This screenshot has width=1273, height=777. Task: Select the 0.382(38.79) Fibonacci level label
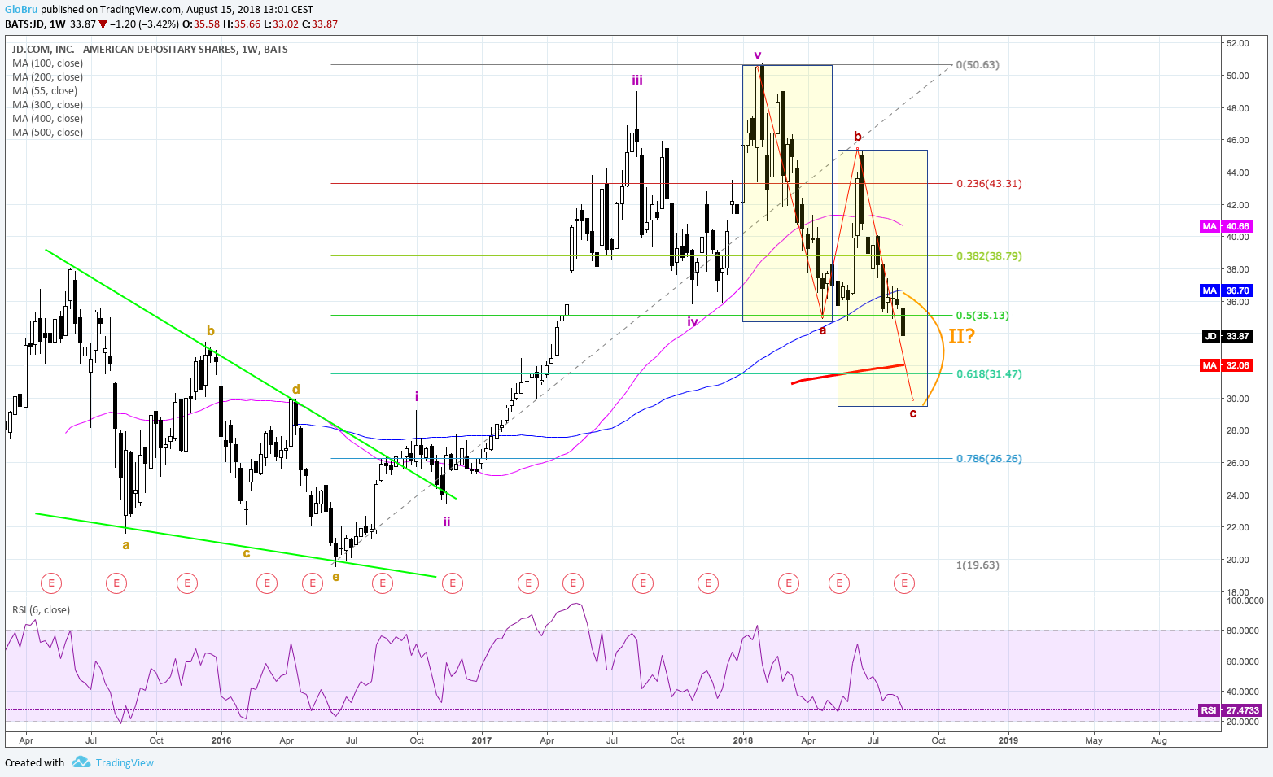point(989,255)
